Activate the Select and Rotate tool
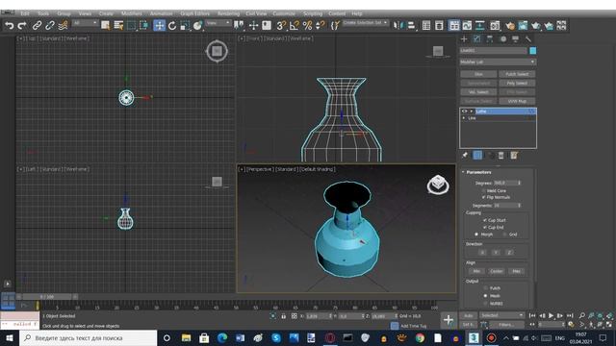Image resolution: width=616 pixels, height=346 pixels. pos(172,26)
